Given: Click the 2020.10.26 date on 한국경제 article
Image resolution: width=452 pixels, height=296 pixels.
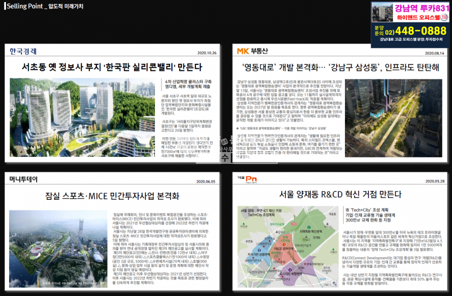Looking at the screenshot, I should pyautogui.click(x=207, y=53).
